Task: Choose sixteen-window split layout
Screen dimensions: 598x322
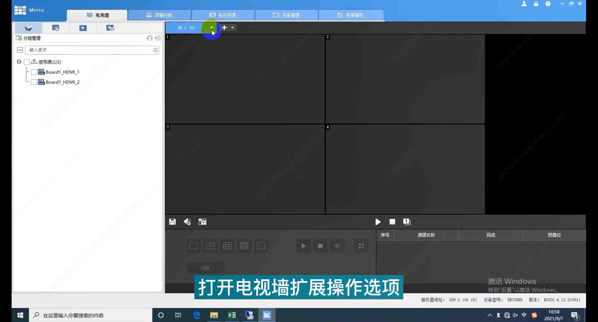Action: coord(244,246)
